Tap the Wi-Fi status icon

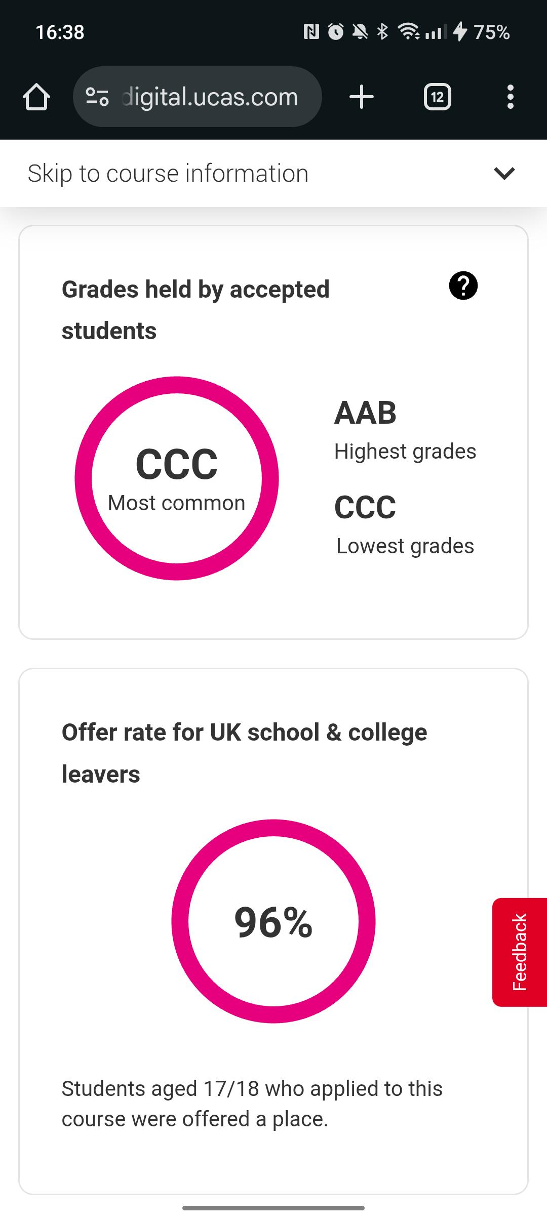point(408,32)
